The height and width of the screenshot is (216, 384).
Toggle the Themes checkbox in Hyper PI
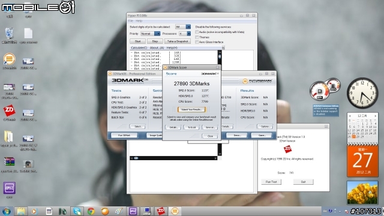(197, 37)
